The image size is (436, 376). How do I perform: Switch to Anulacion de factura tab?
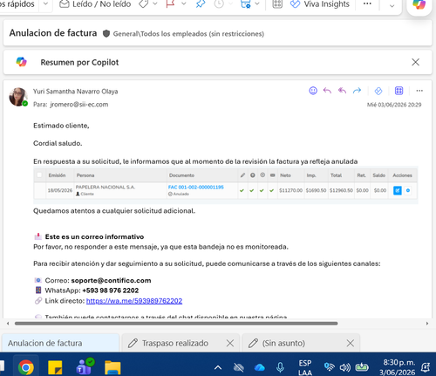coord(61,343)
